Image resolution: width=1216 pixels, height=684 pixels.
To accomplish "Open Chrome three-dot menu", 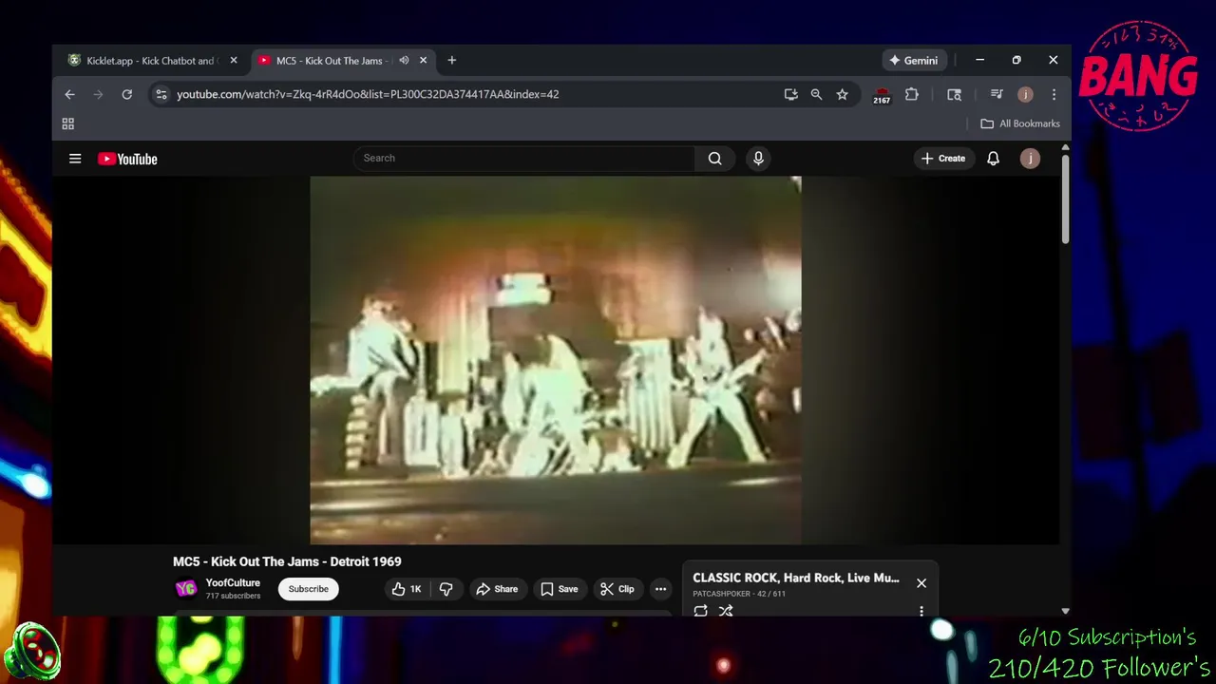I will 1054,95.
